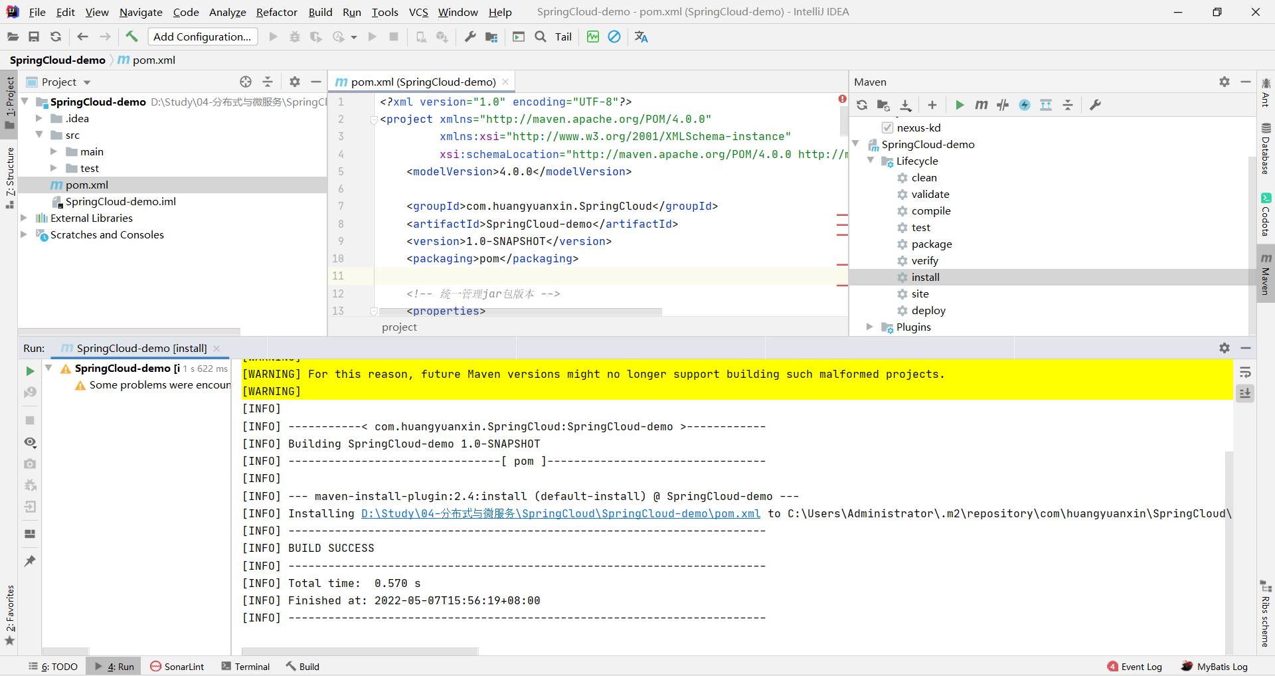Image resolution: width=1275 pixels, height=676 pixels.
Task: Select the package lifecycle goal
Action: point(931,244)
